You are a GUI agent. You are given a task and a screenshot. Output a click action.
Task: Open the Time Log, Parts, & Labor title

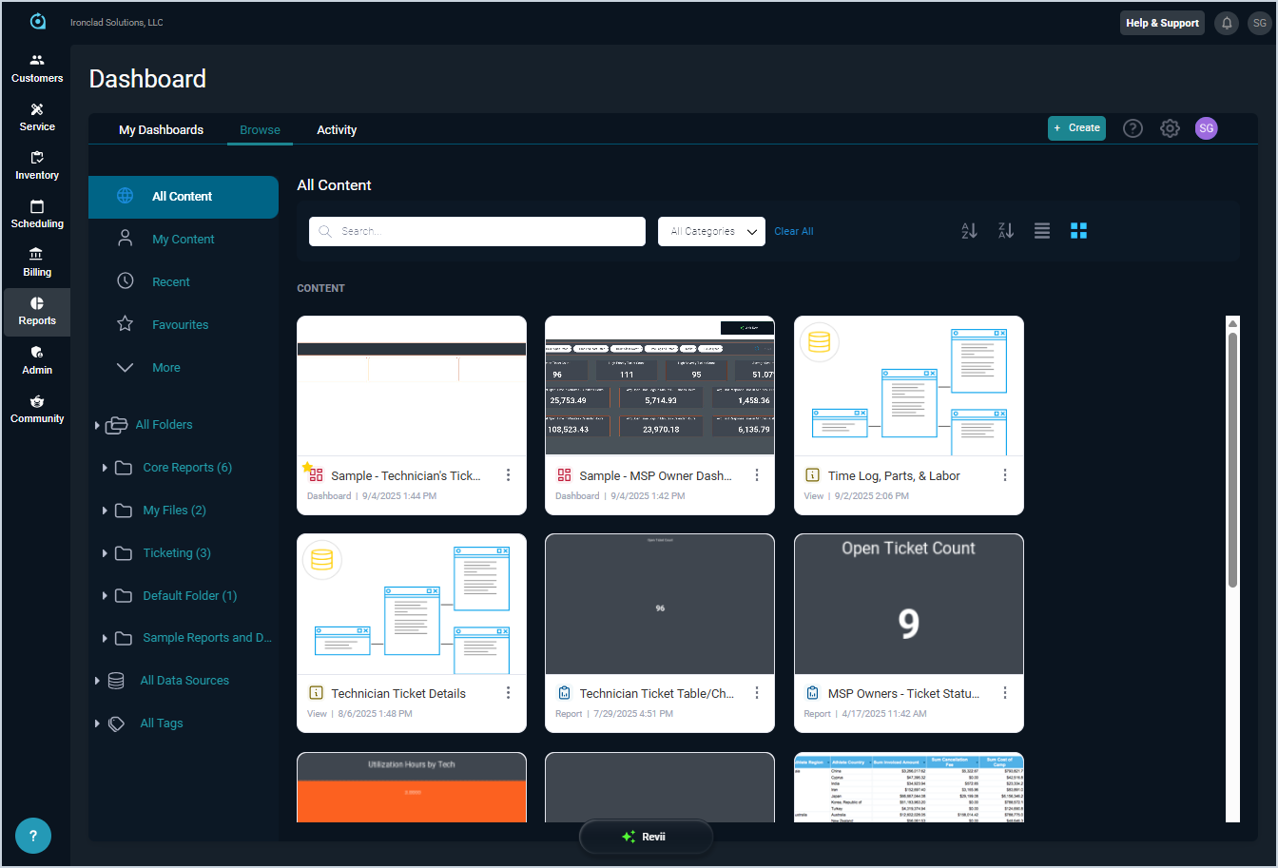[894, 476]
